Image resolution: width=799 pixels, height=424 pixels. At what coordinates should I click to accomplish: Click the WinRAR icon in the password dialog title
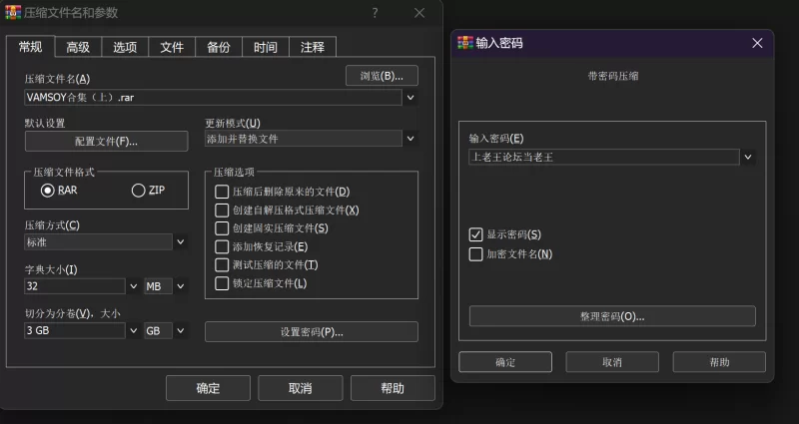coord(464,43)
